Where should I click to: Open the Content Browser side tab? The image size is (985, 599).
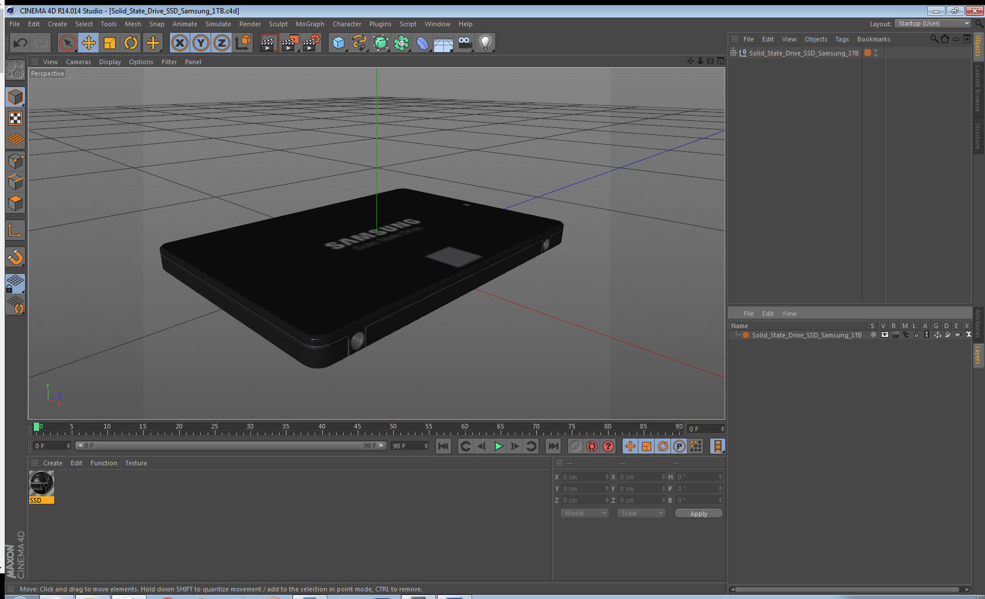[978, 88]
